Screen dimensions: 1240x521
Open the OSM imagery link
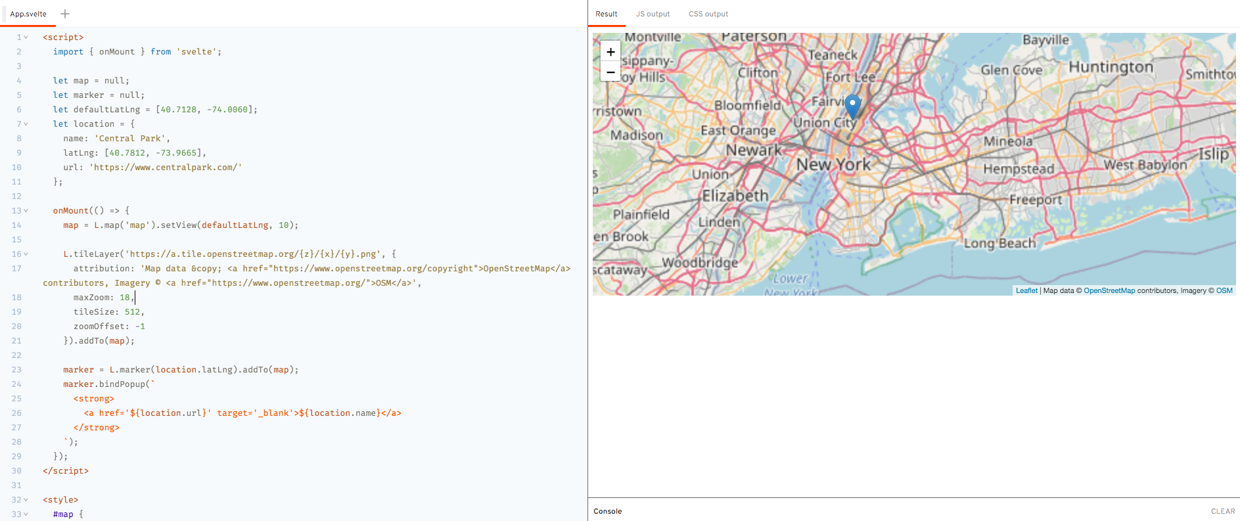[1224, 290]
